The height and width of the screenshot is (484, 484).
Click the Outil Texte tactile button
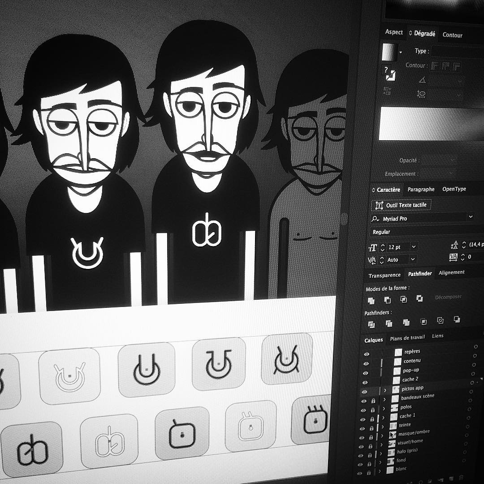pos(401,205)
